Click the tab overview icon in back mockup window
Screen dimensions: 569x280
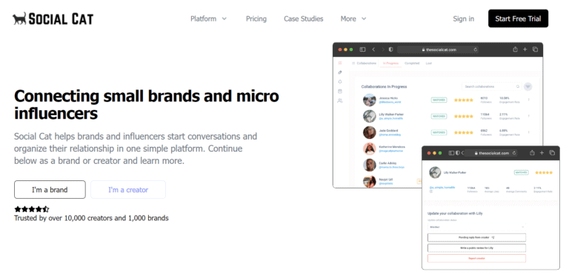click(x=535, y=49)
